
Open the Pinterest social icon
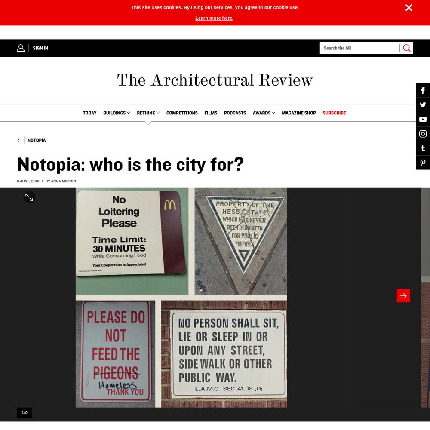(x=423, y=163)
